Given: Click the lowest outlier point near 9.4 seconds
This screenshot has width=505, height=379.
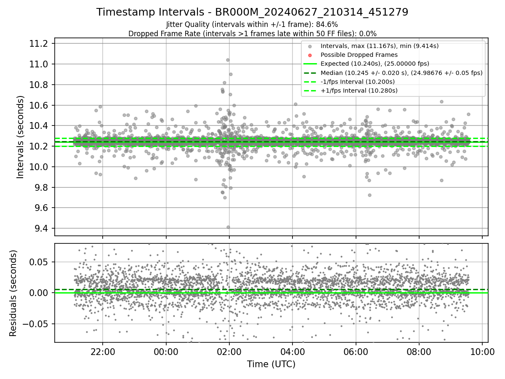Looking at the screenshot, I should (228, 227).
